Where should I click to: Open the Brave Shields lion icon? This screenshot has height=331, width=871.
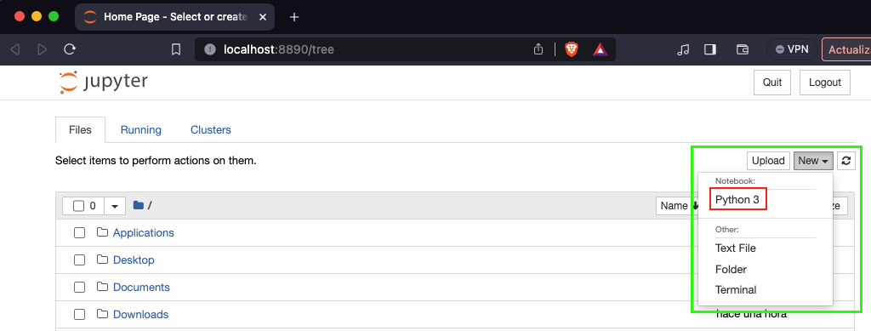coord(571,49)
